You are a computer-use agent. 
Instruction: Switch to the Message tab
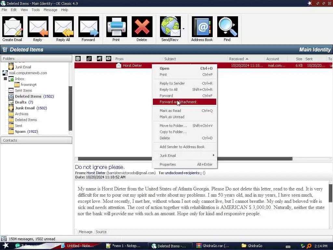[x=86, y=232]
